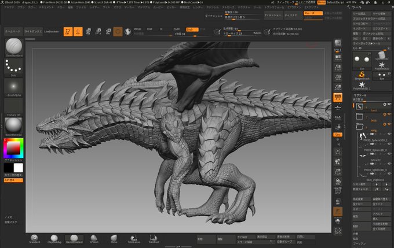Open the ファイル menu
Screen dimensions: 394x248
(81, 8)
